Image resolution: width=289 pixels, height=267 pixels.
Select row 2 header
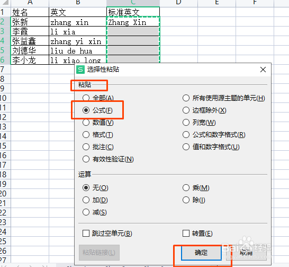pos(5,22)
